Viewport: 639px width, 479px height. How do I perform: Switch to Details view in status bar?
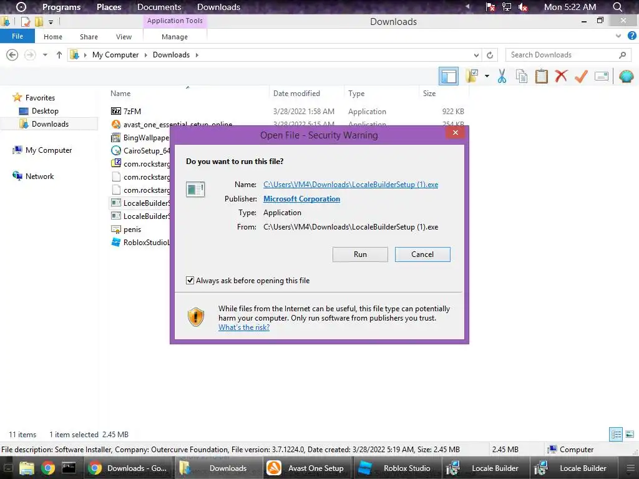pos(616,434)
